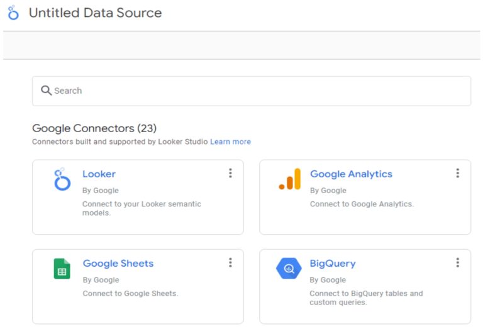Follow the Learn more link

coord(230,142)
